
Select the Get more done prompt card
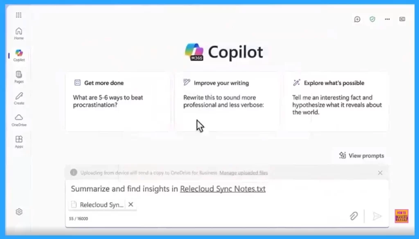118,102
